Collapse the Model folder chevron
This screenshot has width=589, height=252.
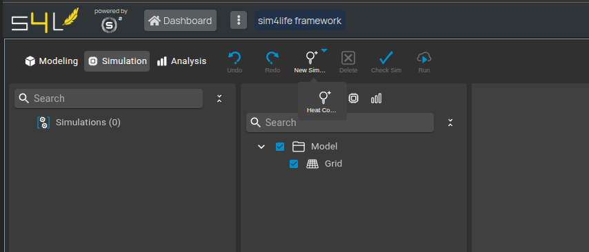tap(261, 147)
